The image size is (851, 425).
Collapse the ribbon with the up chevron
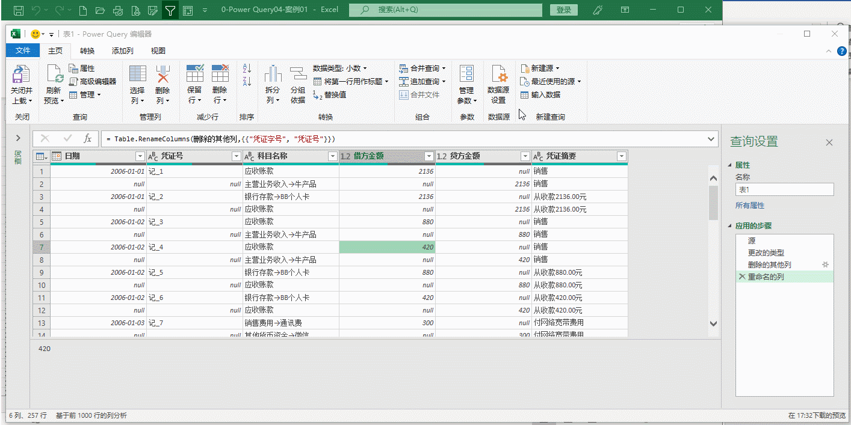[x=830, y=51]
